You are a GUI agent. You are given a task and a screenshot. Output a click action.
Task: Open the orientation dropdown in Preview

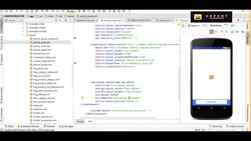[205, 25]
